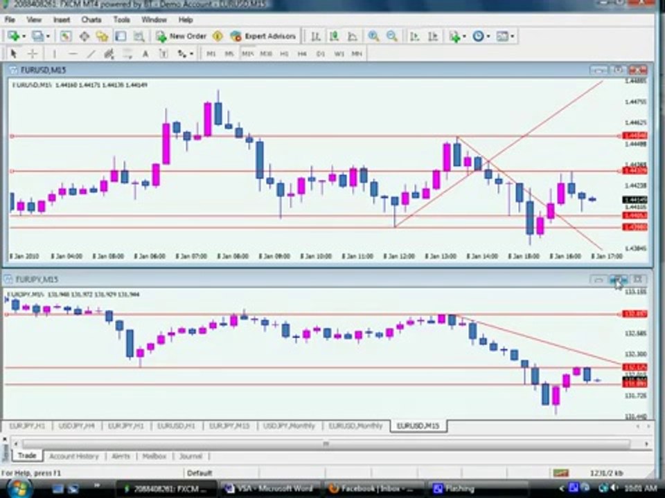Toggle the MN timeframe button
This screenshot has height=498, width=665.
pyautogui.click(x=357, y=54)
